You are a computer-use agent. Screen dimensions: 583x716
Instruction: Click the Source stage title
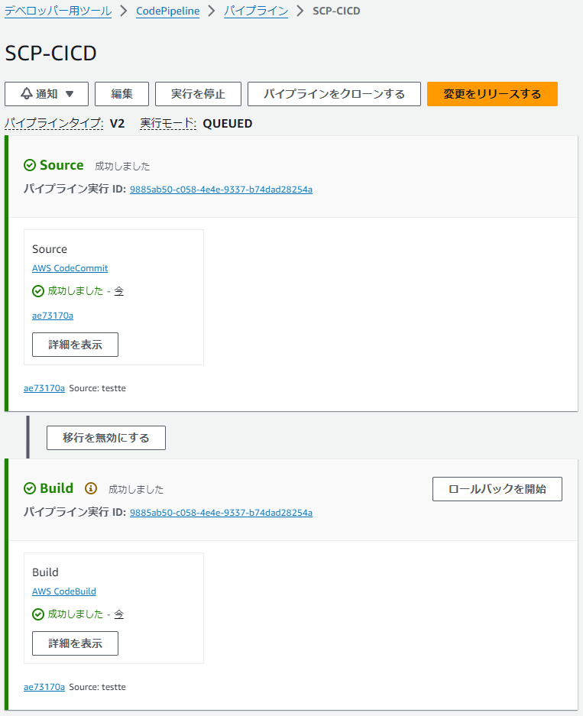(x=62, y=165)
